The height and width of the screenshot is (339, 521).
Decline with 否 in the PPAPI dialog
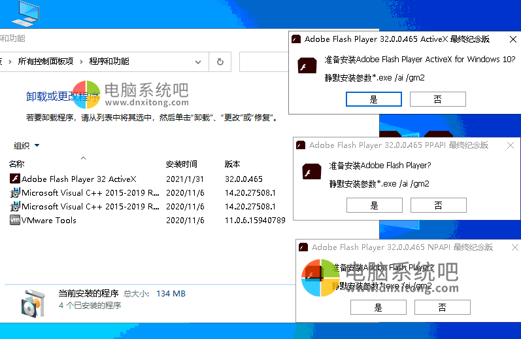[438, 205]
